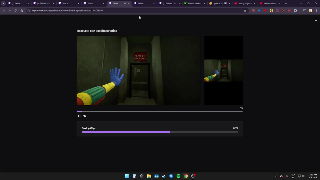Open the red record-button extension
320x180 pixels.
pyautogui.click(x=289, y=10)
